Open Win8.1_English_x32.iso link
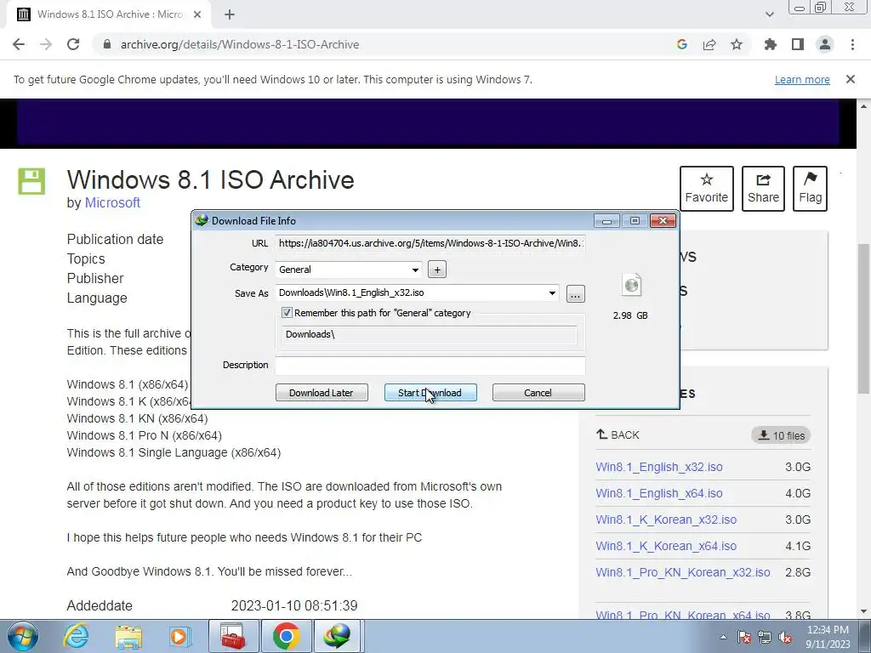The image size is (871, 653). [x=659, y=467]
